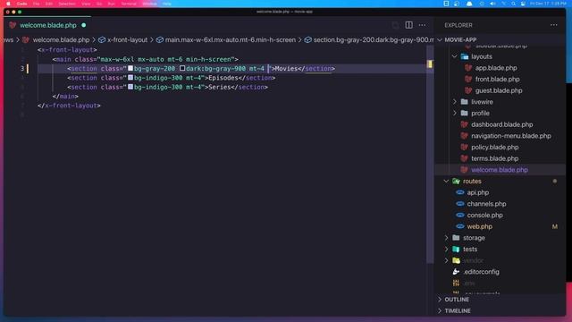Switch to the welcome.blade.php editor tab
The height and width of the screenshot is (322, 572).
pos(47,25)
